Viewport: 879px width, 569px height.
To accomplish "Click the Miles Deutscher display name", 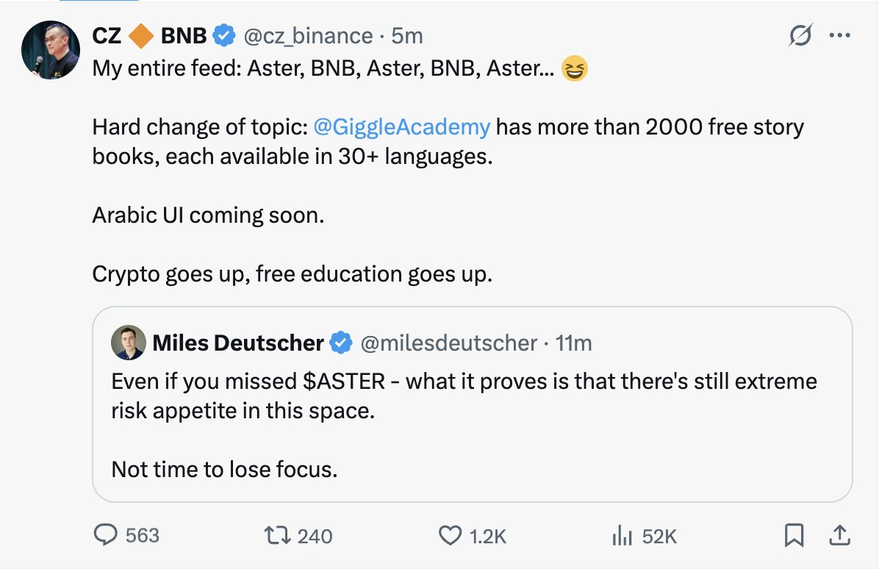I will pos(238,343).
